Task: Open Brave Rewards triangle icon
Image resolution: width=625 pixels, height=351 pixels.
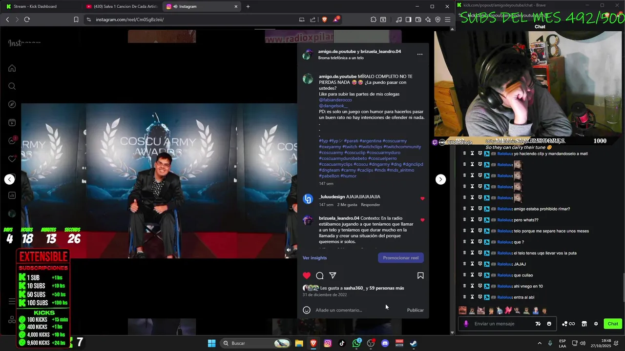Action: (x=336, y=19)
